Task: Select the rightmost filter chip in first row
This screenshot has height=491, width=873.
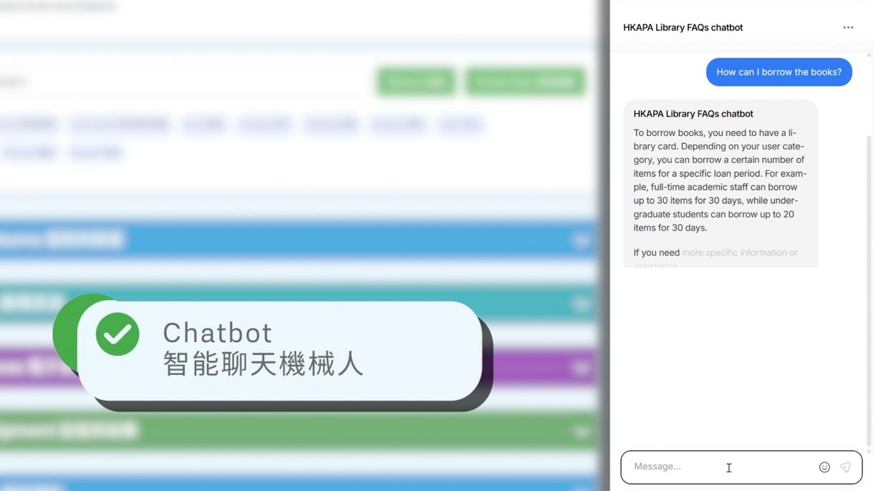Action: pos(461,125)
